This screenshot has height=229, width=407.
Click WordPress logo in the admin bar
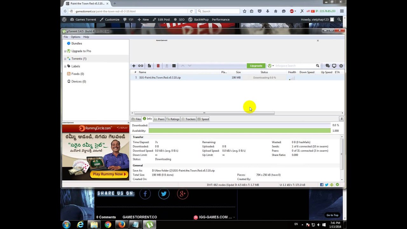[x=64, y=19]
